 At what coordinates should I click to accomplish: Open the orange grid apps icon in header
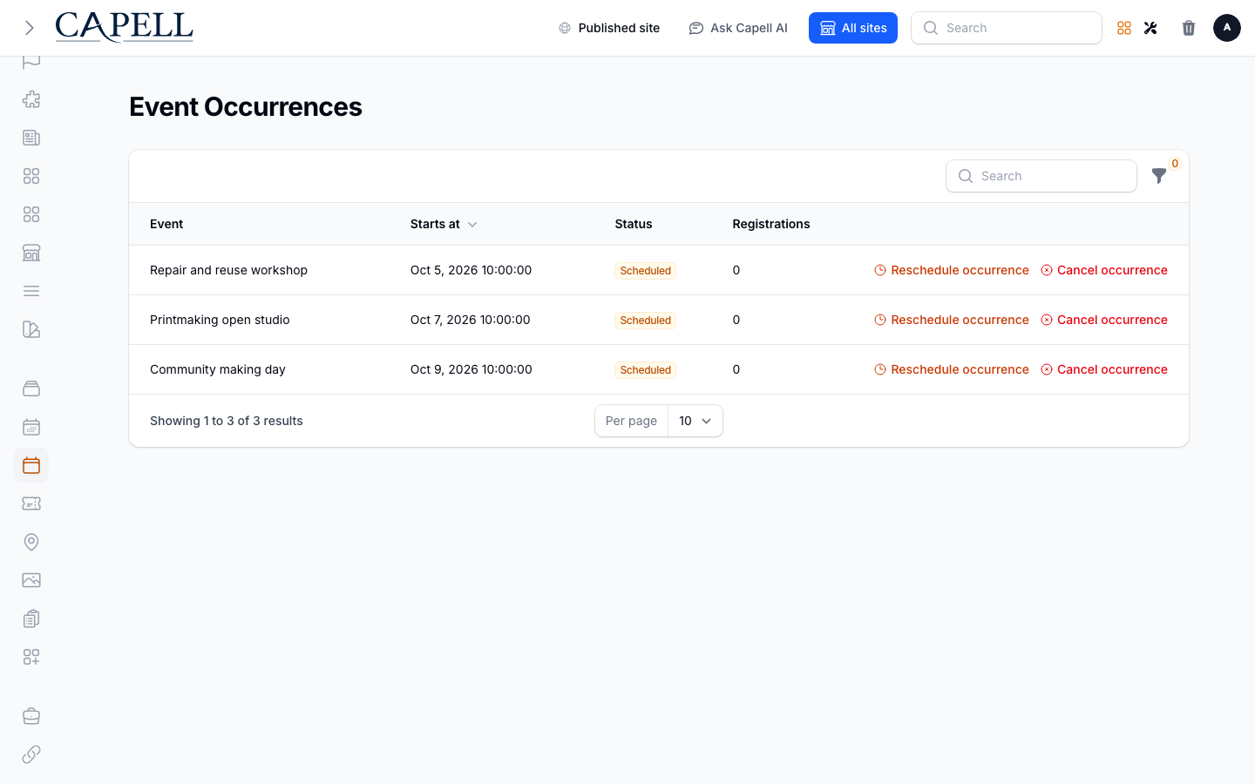[x=1124, y=28]
